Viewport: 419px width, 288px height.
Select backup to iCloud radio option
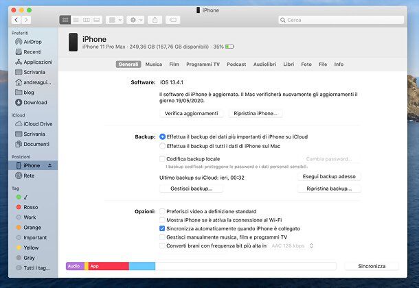click(x=162, y=137)
